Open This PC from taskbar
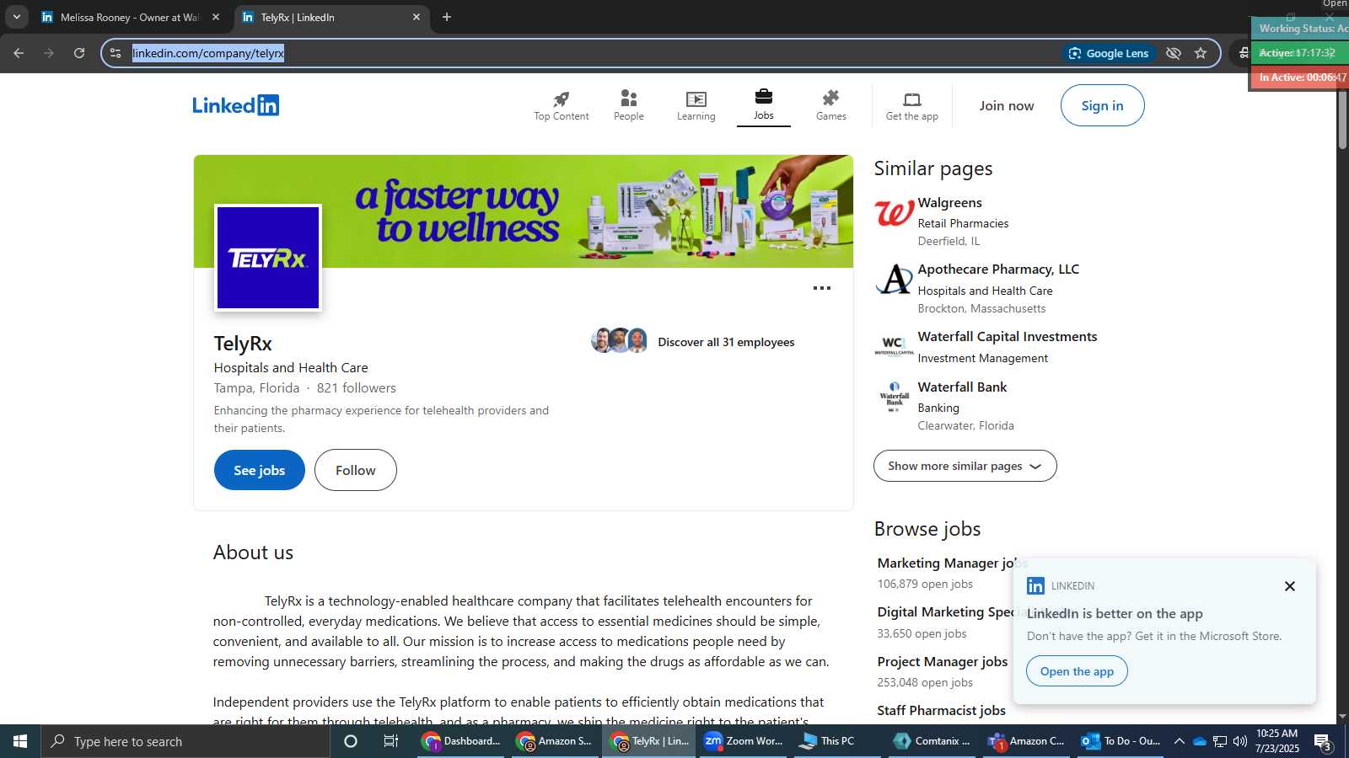This screenshot has width=1349, height=758. click(836, 741)
